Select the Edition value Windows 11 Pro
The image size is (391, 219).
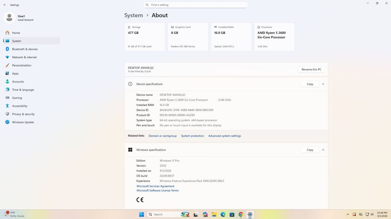(x=169, y=161)
